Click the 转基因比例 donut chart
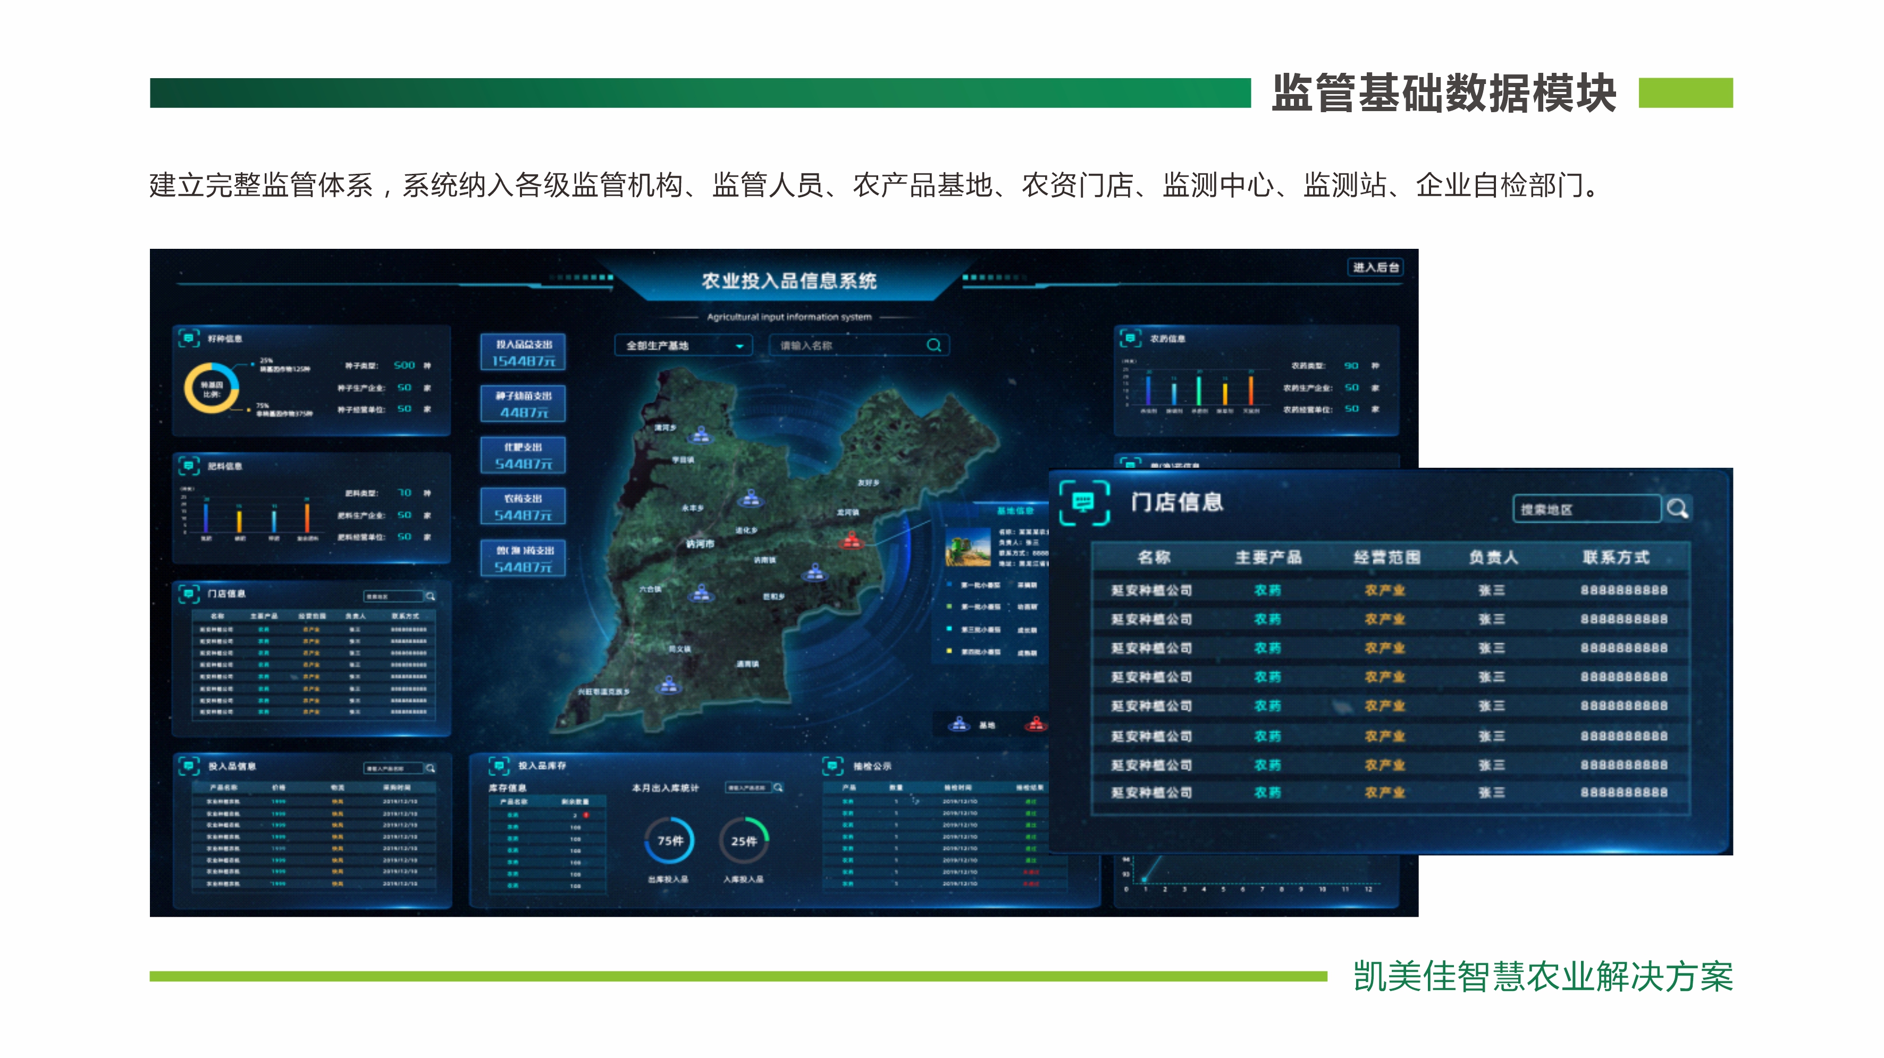Screen dimensions: 1884x1058 coord(212,389)
